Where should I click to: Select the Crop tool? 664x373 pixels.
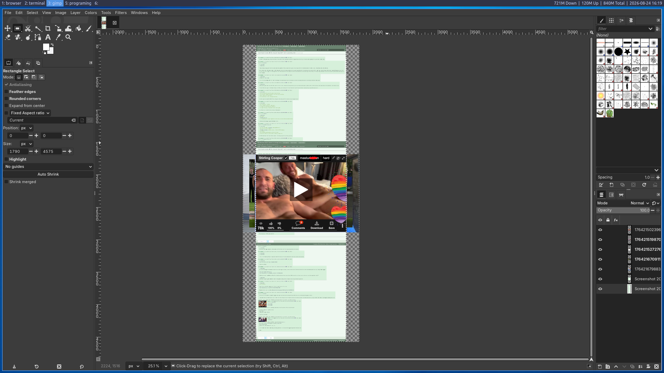[48, 28]
